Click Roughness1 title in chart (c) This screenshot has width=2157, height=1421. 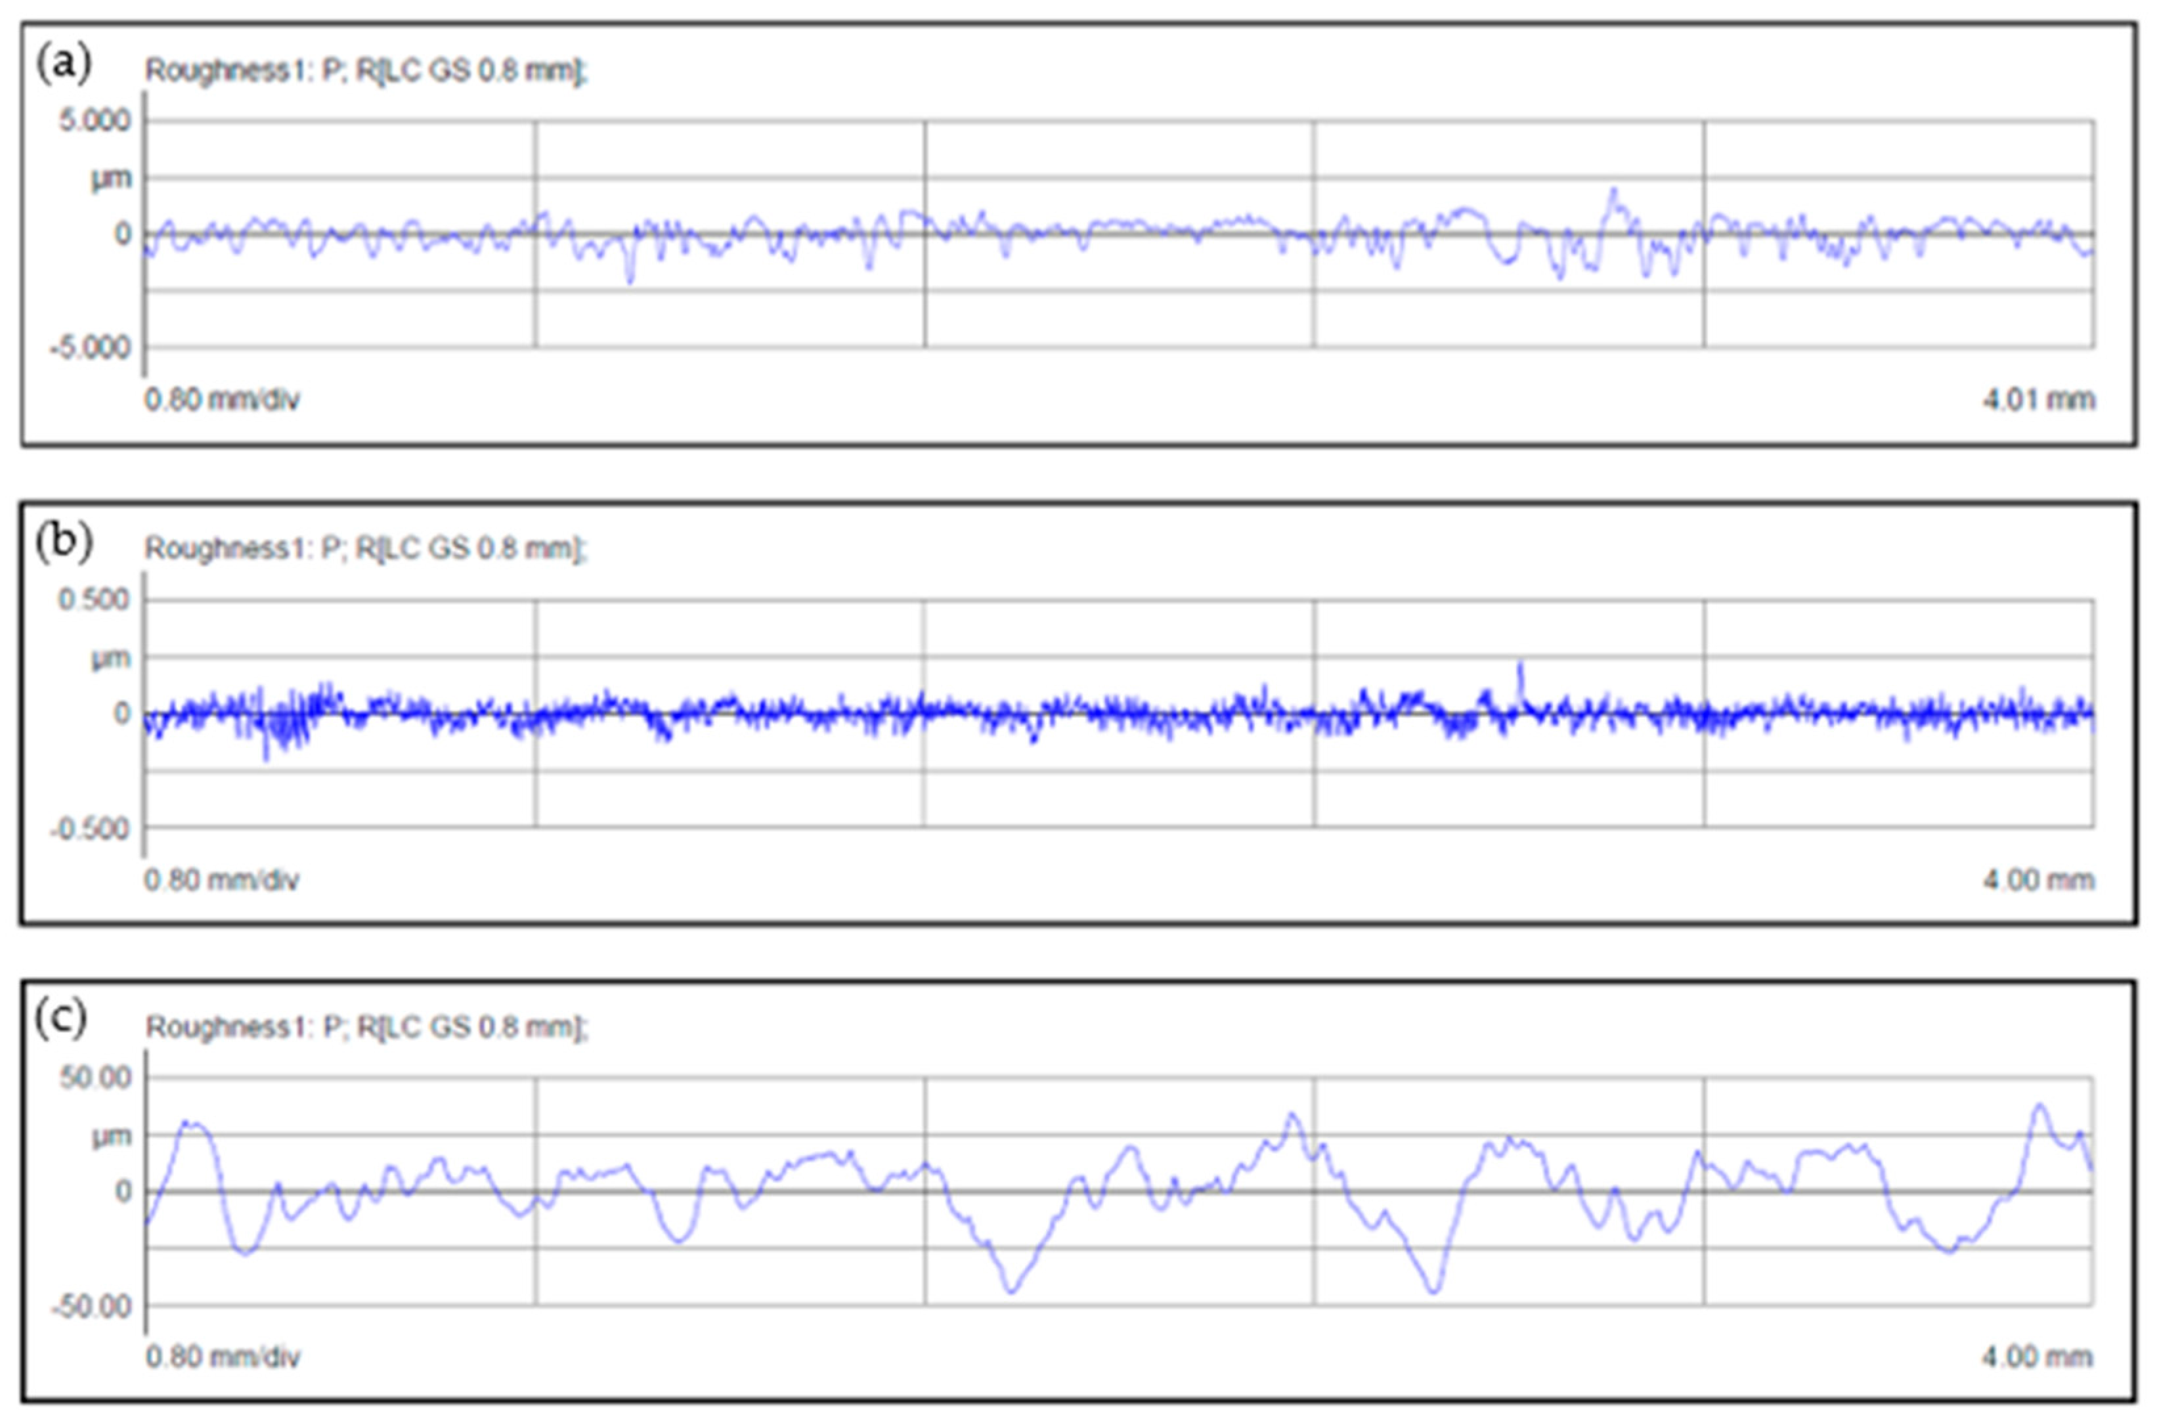(366, 1027)
